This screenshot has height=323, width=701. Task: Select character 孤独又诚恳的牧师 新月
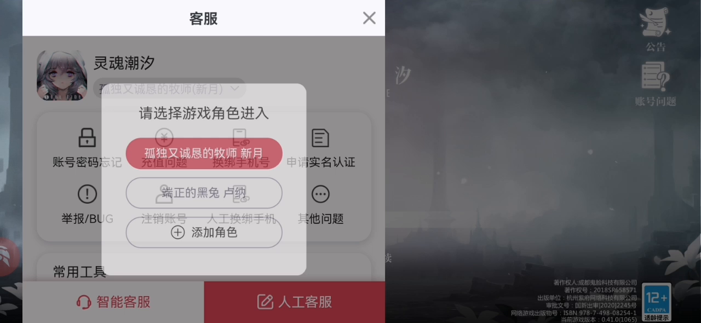204,153
